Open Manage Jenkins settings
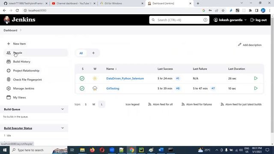Viewport: 274px width, 154px height. tap(24, 89)
